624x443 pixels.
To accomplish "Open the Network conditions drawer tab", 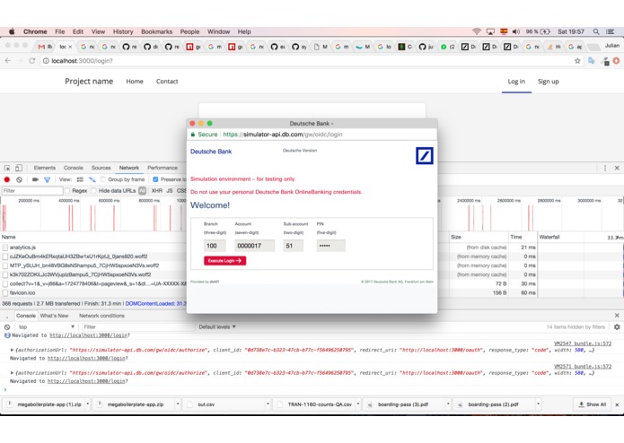I will point(101,316).
